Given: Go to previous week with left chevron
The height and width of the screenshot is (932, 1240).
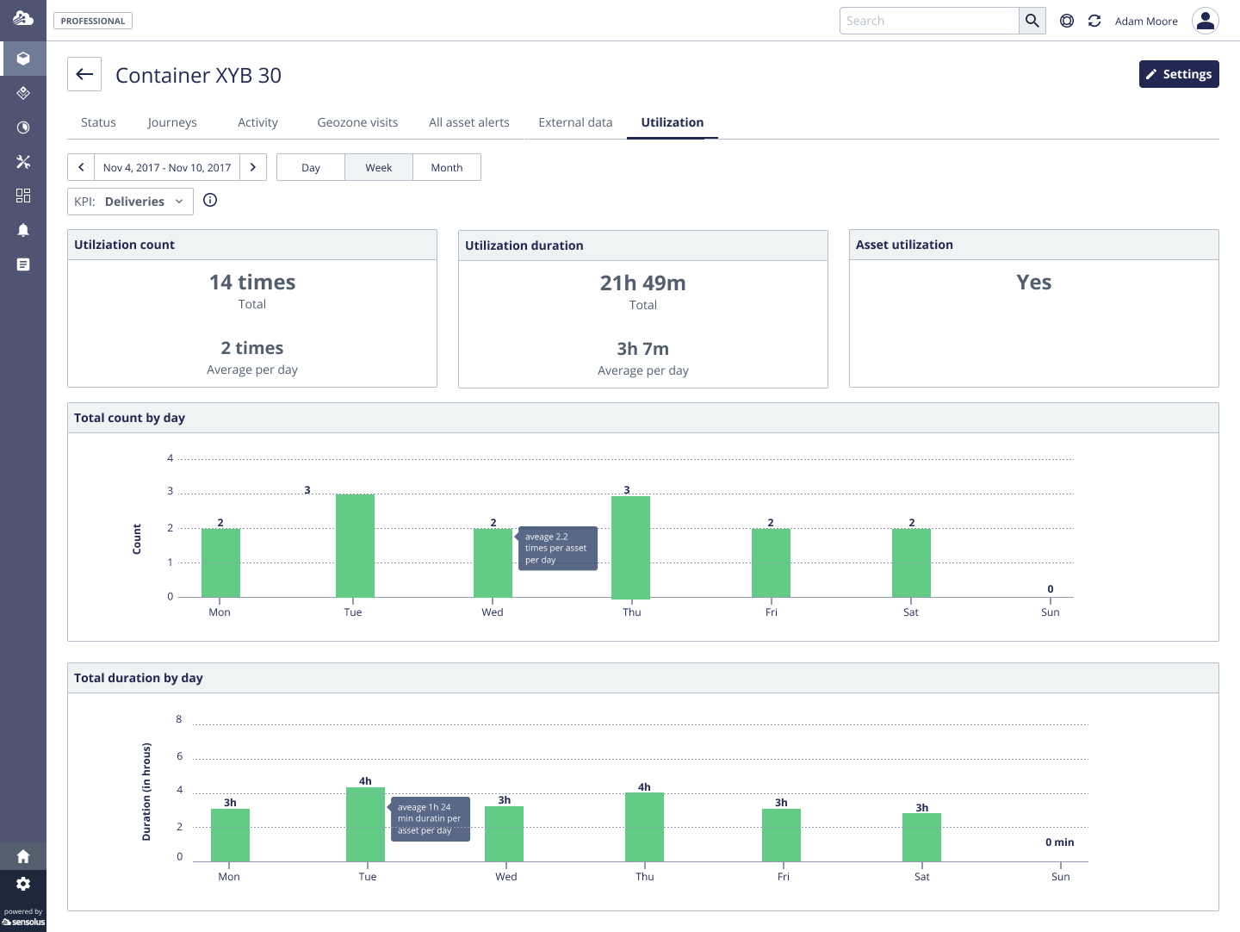Looking at the screenshot, I should coord(81,167).
